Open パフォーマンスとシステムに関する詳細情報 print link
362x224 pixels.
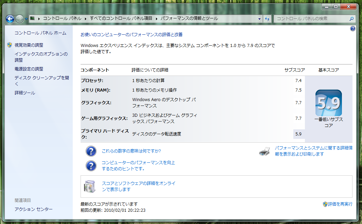point(313,151)
